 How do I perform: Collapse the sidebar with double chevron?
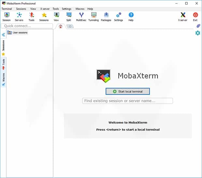(4, 35)
